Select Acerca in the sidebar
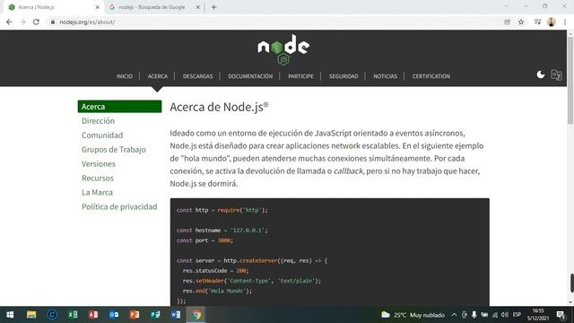Image resolution: width=574 pixels, height=323 pixels. click(x=119, y=107)
